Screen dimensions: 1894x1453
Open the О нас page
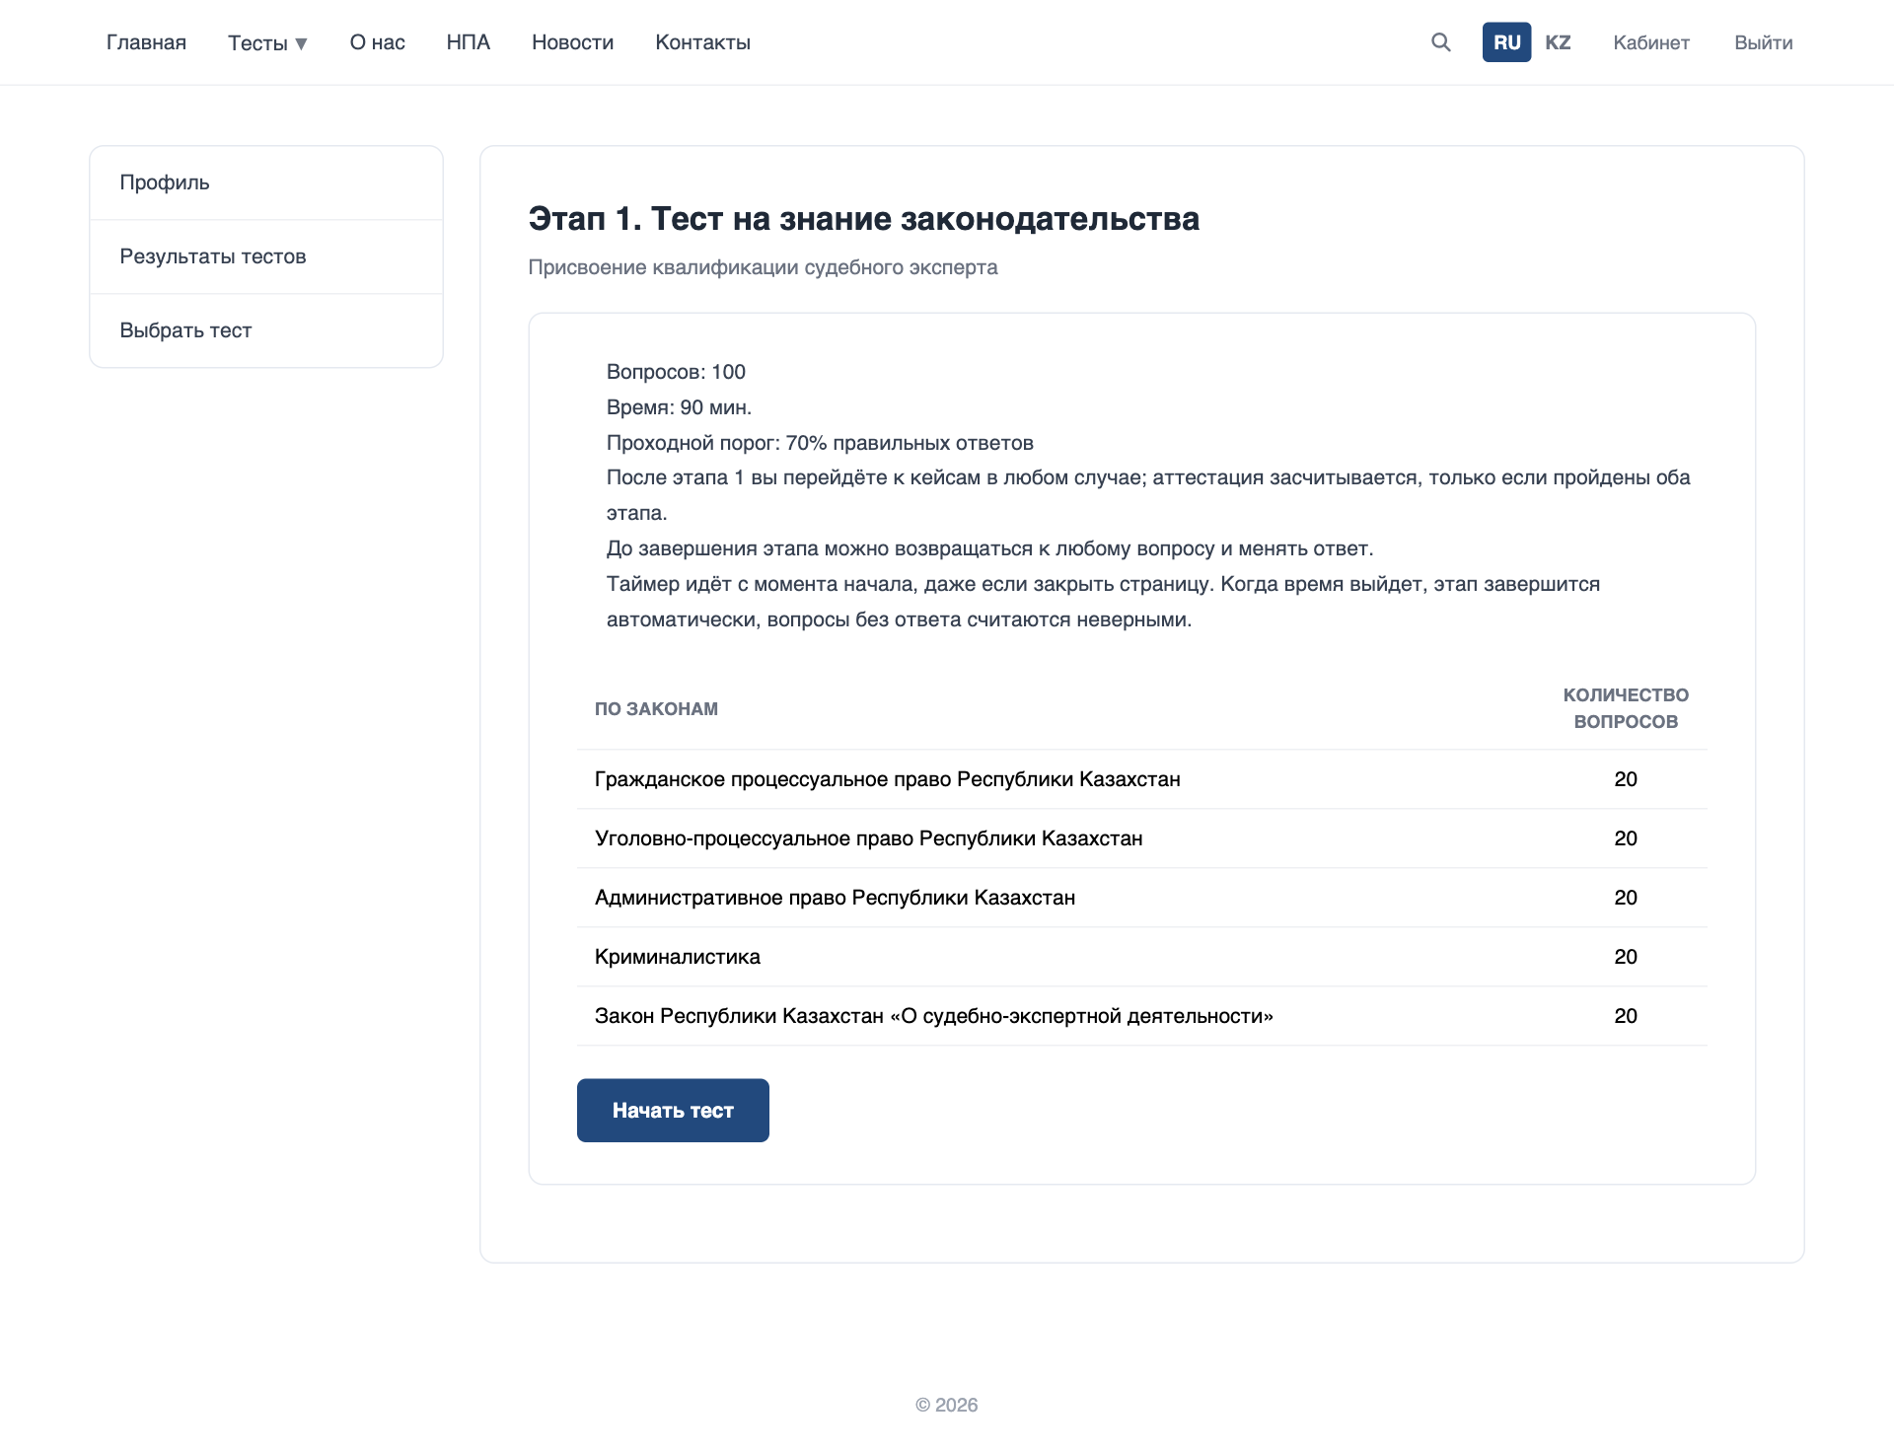coord(378,42)
